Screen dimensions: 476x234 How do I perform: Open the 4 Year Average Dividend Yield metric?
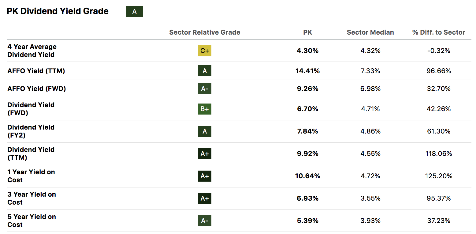[32, 51]
